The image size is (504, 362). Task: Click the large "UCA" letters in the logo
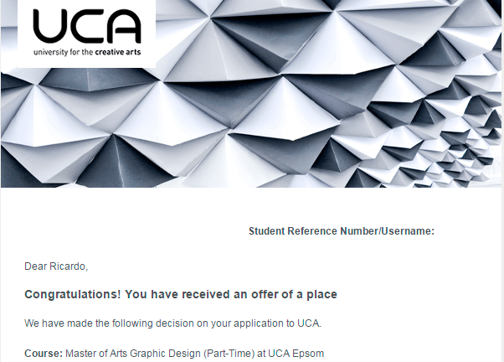[x=87, y=27]
